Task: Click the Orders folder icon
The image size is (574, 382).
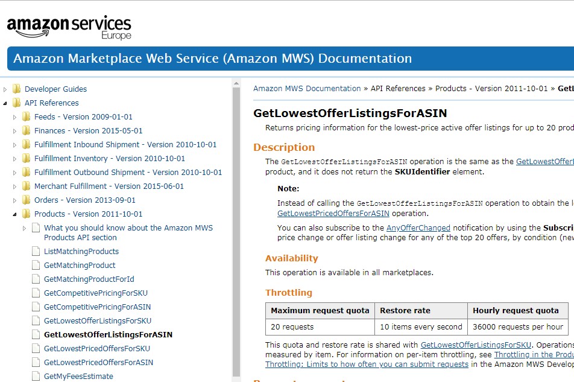Action: click(x=26, y=200)
